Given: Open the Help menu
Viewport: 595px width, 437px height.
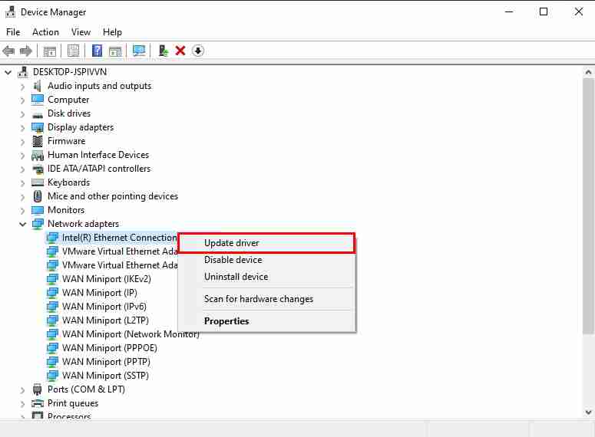Looking at the screenshot, I should click(x=112, y=32).
